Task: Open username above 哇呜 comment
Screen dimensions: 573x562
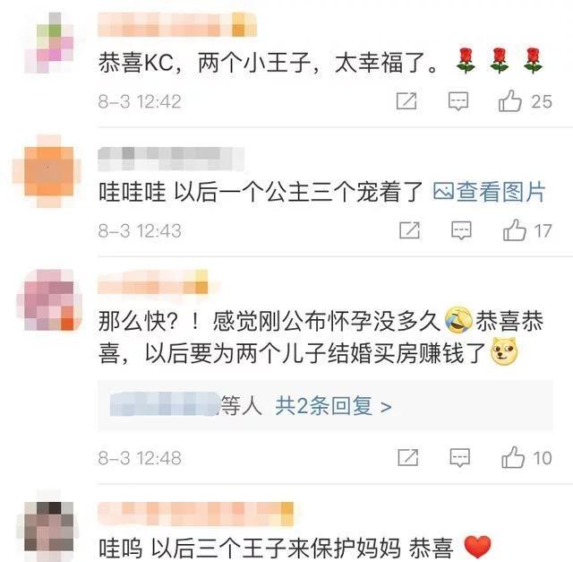Action: [x=195, y=514]
